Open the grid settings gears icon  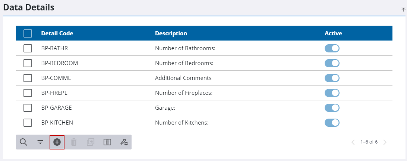pos(124,142)
